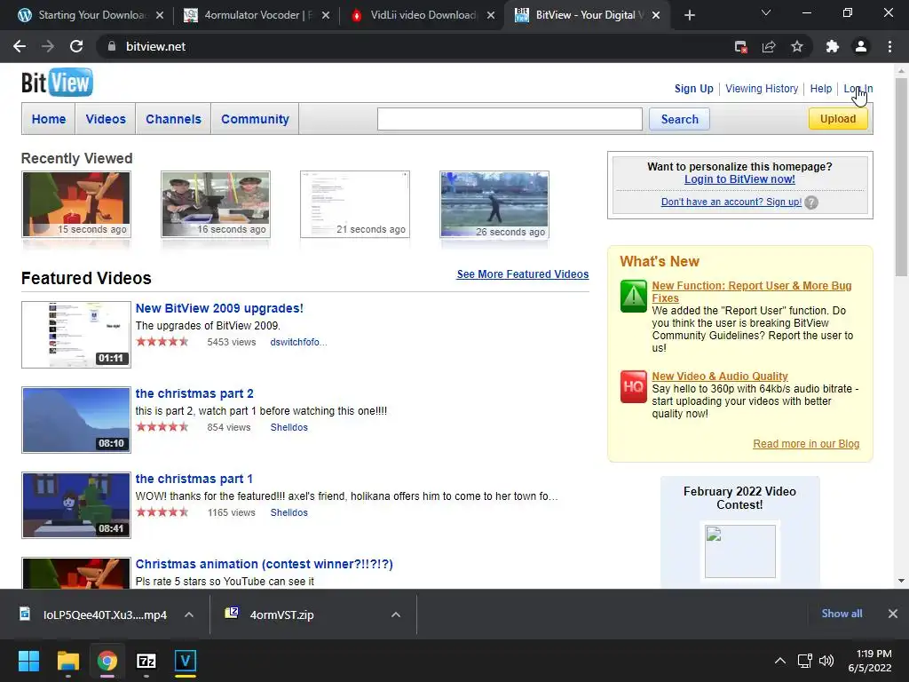Open the Channels navigation tab

click(173, 119)
